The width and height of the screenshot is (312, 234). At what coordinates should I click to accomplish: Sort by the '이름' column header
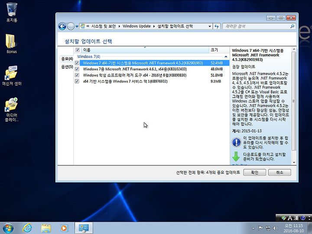(x=145, y=50)
